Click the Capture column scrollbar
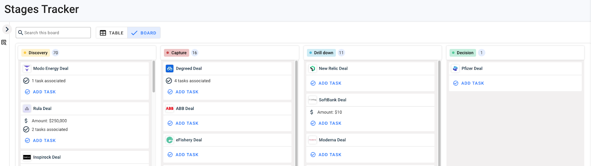The height and width of the screenshot is (166, 591). click(296, 113)
